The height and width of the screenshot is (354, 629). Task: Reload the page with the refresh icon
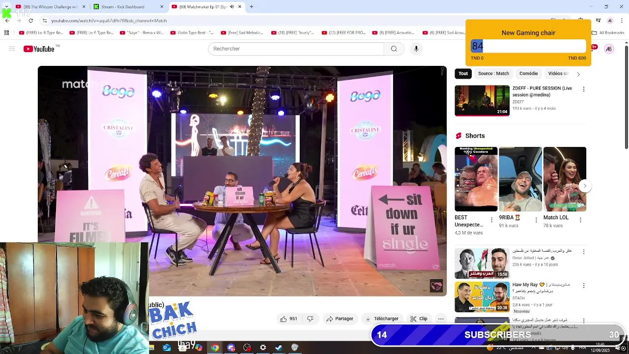coord(31,21)
